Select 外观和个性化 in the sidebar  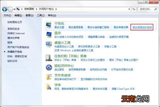click(x=15, y=52)
